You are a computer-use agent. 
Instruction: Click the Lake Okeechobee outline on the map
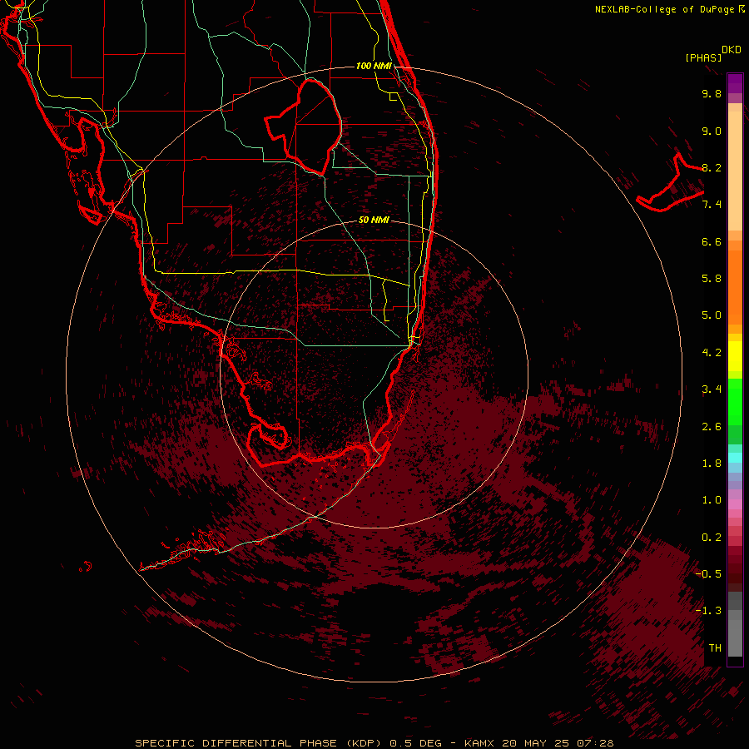[x=304, y=126]
